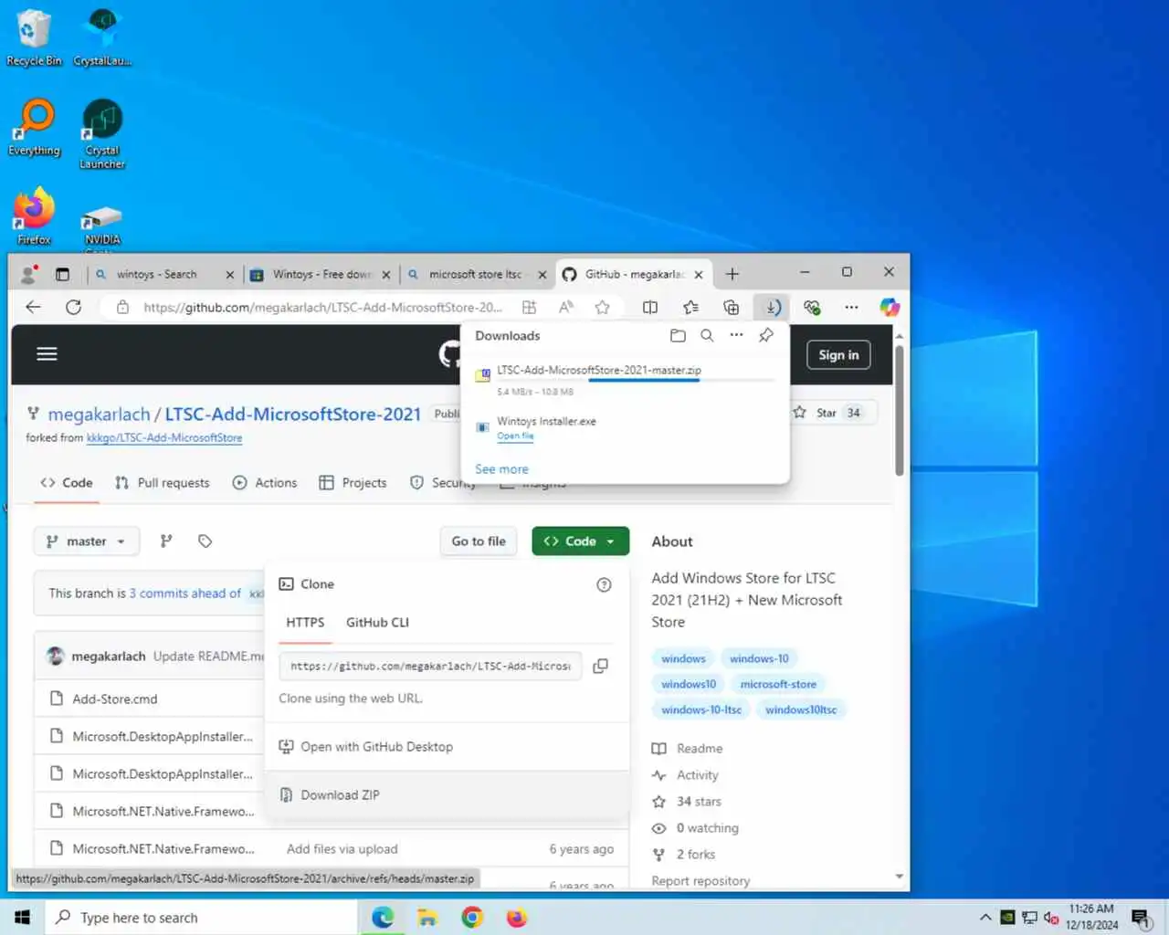1169x935 pixels.
Task: Select the HTTPS clone tab
Action: (x=305, y=623)
